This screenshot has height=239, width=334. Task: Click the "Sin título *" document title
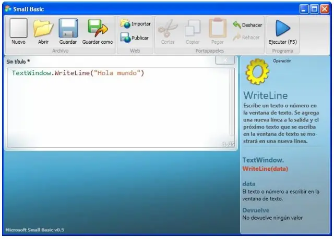[18, 61]
